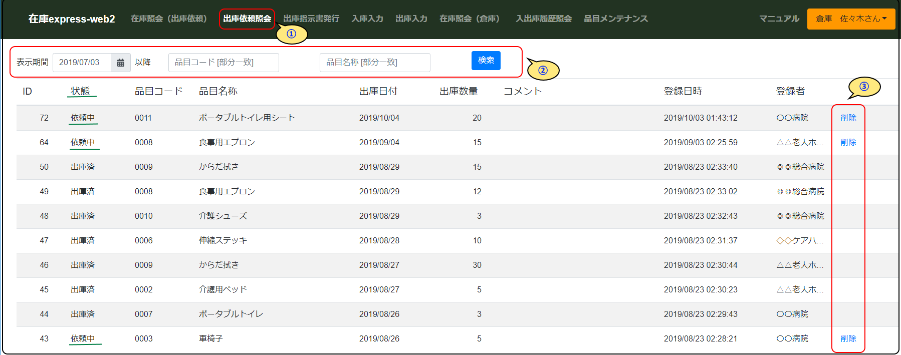Click the 検索 search button
901x355 pixels.
(x=486, y=61)
